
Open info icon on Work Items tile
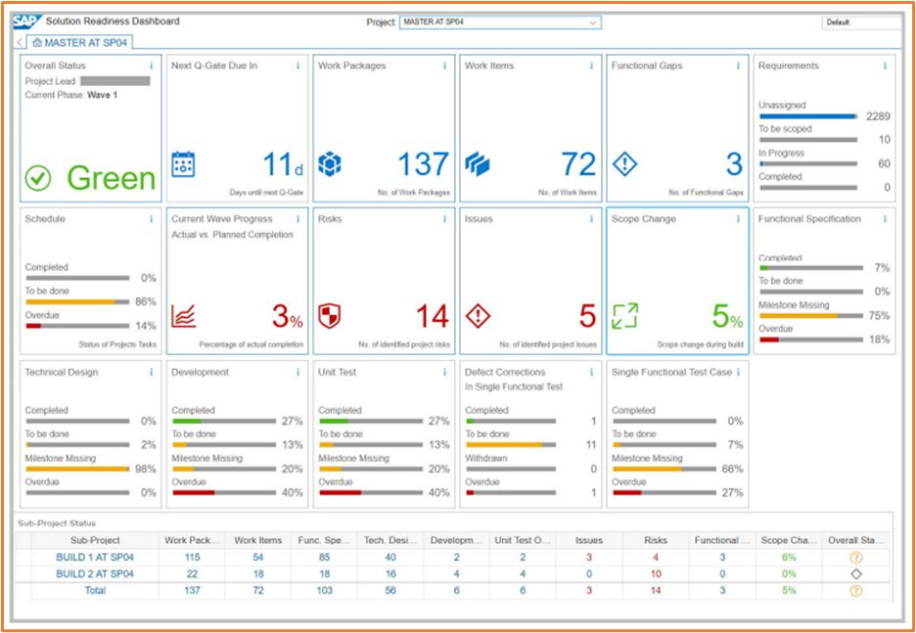[x=591, y=66]
